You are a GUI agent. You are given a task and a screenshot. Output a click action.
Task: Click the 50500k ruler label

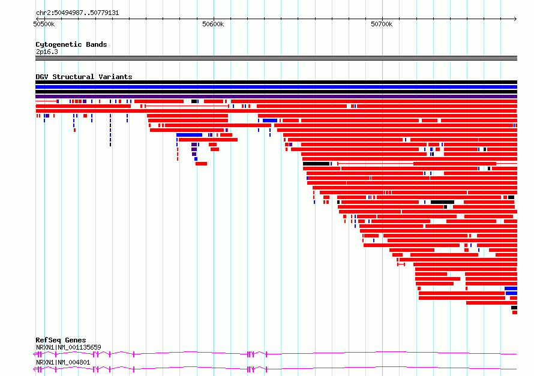pos(44,24)
